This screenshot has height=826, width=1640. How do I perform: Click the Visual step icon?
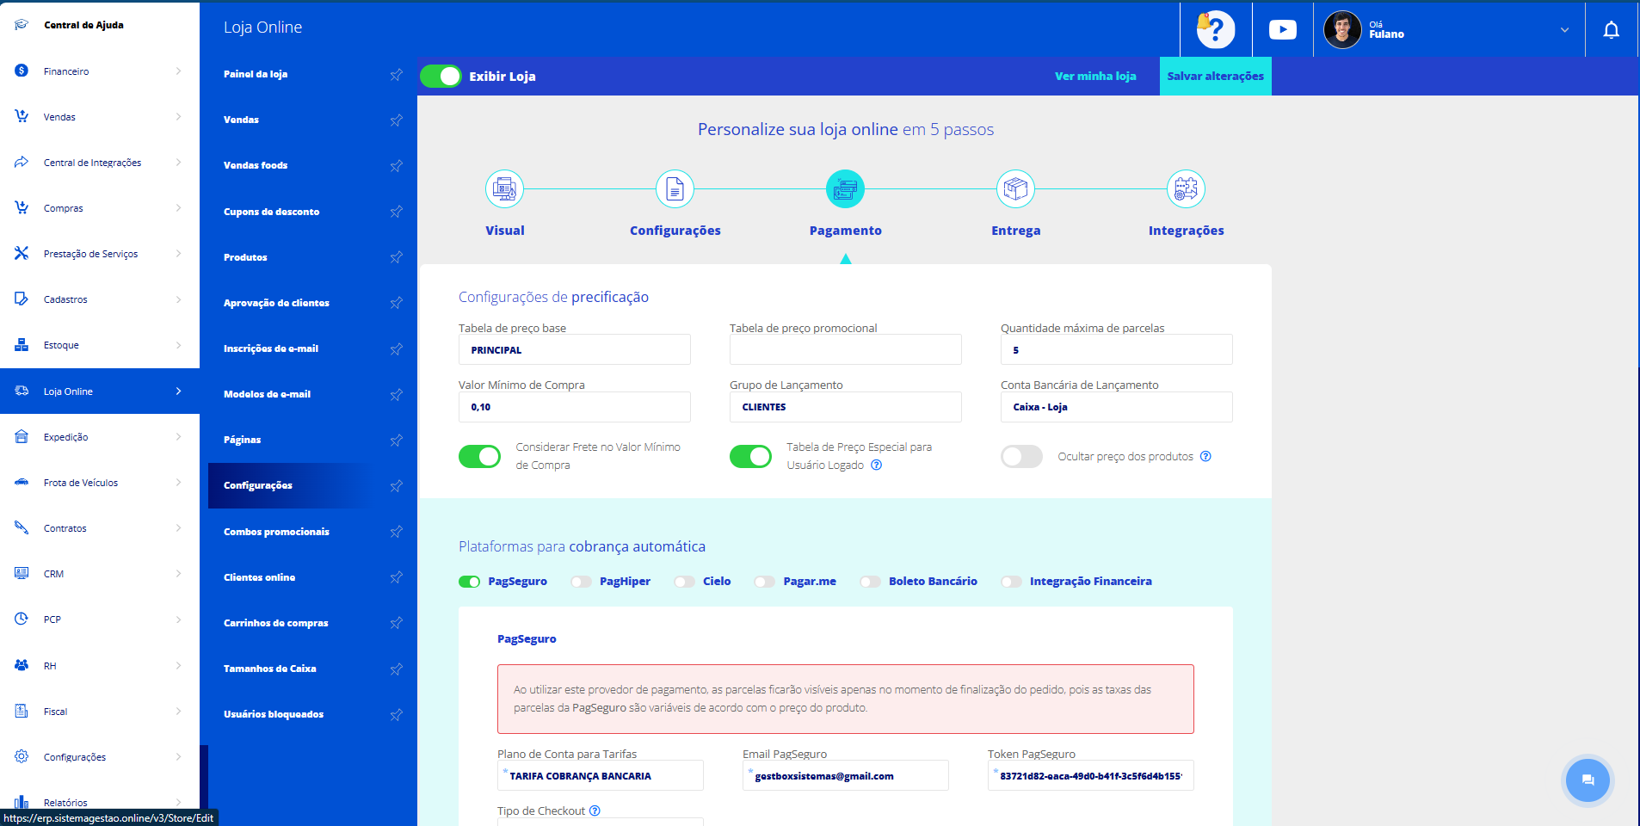(504, 189)
